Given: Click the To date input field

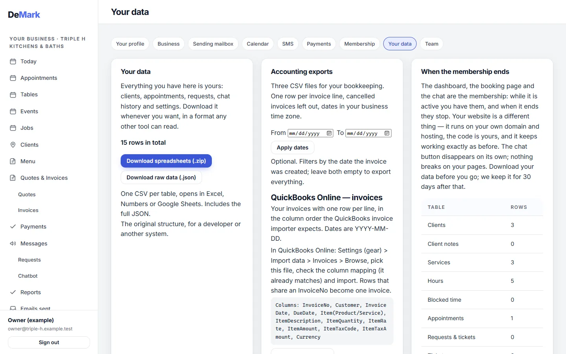Looking at the screenshot, I should (x=368, y=133).
